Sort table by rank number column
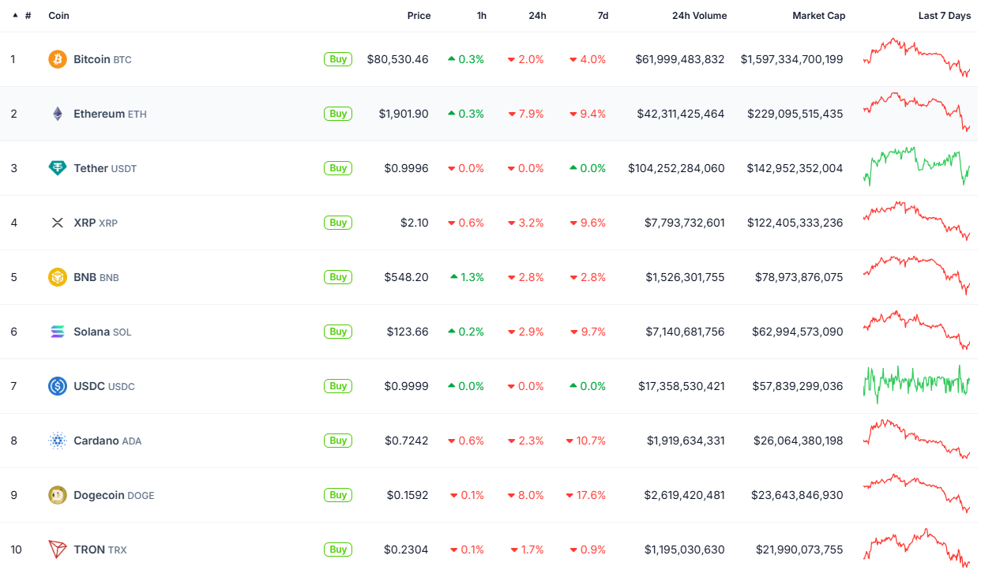This screenshot has height=574, width=981. (28, 16)
